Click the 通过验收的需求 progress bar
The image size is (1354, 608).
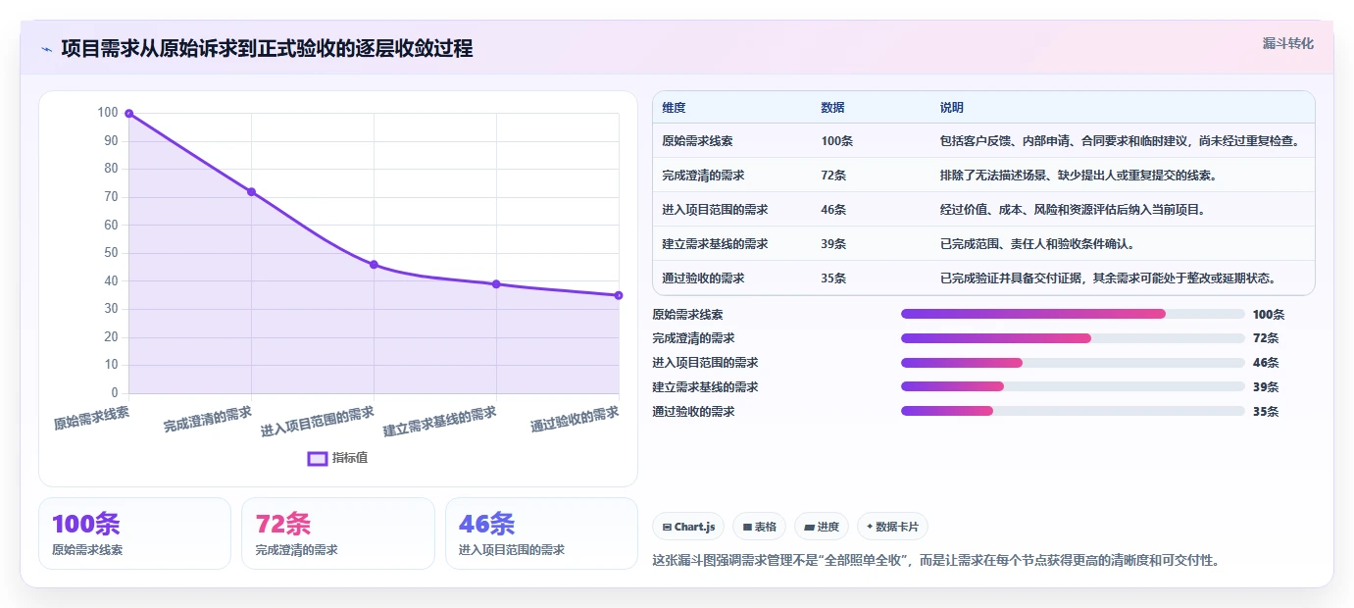[1073, 411]
